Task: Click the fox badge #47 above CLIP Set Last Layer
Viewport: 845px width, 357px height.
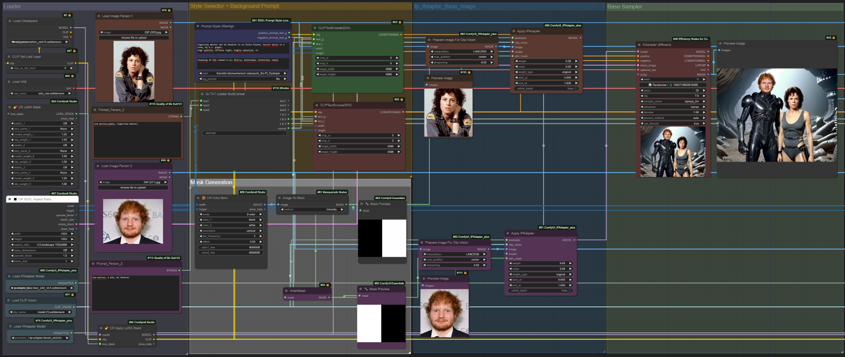Action: 74,51
